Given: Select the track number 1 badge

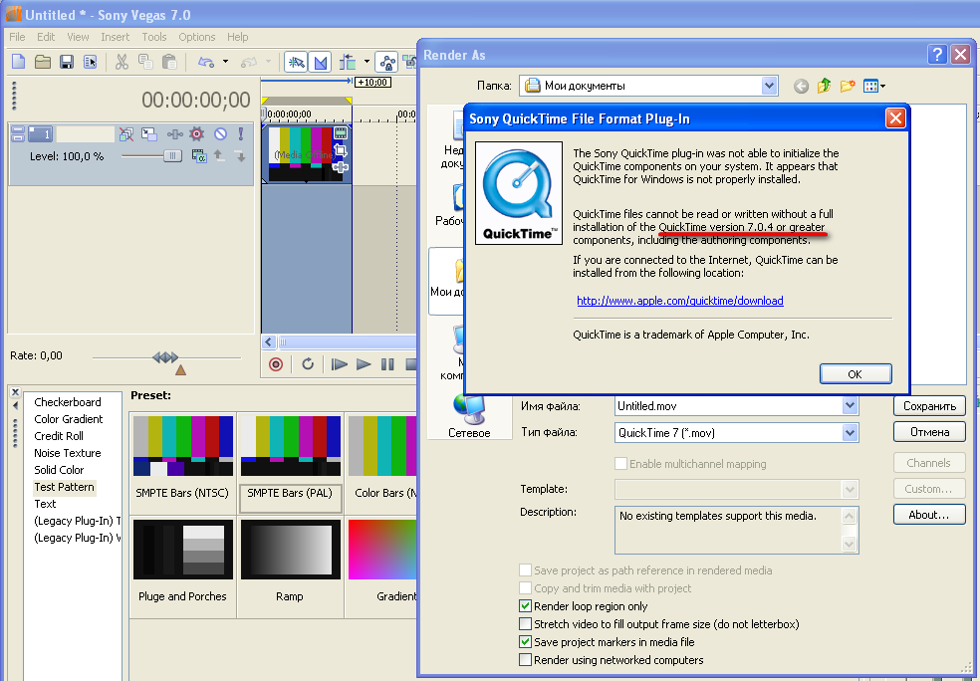Looking at the screenshot, I should coord(40,133).
